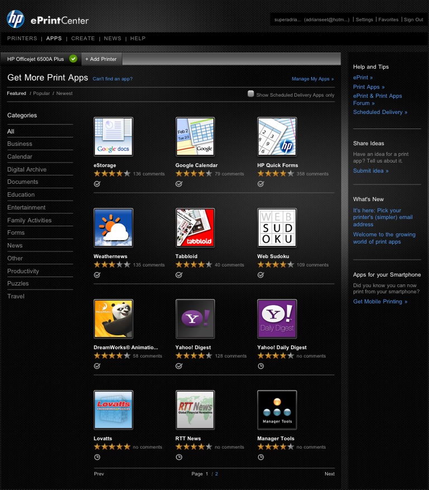429x490 pixels.
Task: Filter by the Calendar category
Action: tap(20, 156)
